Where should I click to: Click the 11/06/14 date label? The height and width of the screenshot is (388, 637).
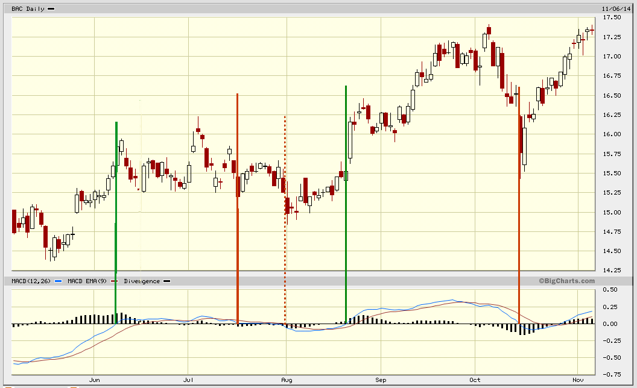pyautogui.click(x=616, y=8)
